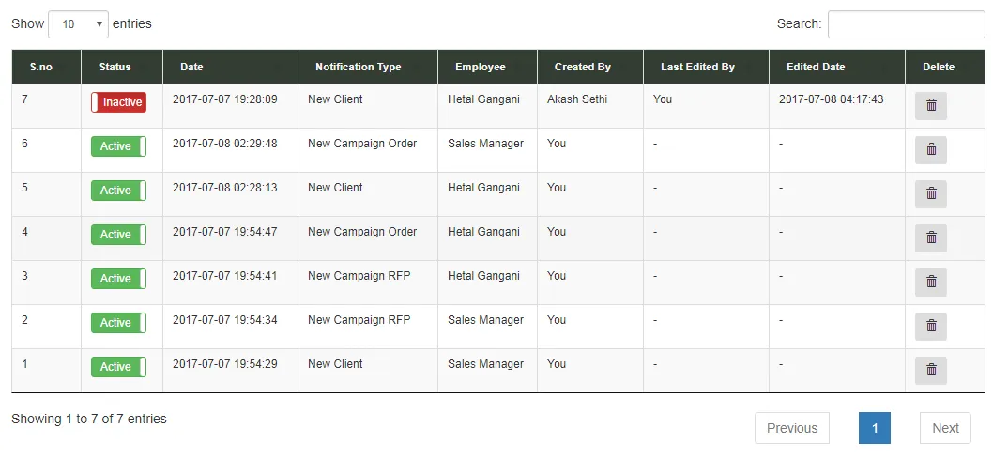Screen dimensions: 993x458
Task: Toggle the Inactive status switch on row 7
Action: point(118,102)
